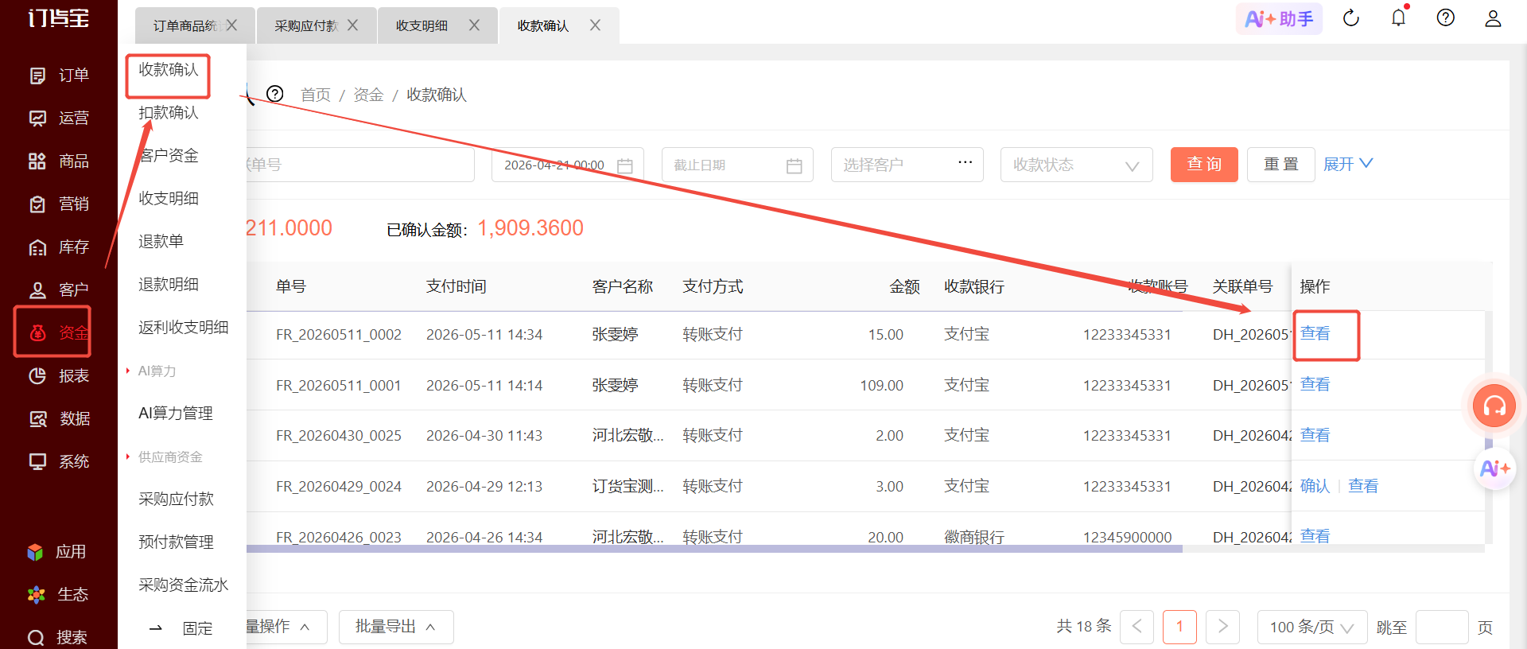Viewport: 1527px width, 649px height.
Task: Open the 生态 sidebar icon
Action: point(36,595)
